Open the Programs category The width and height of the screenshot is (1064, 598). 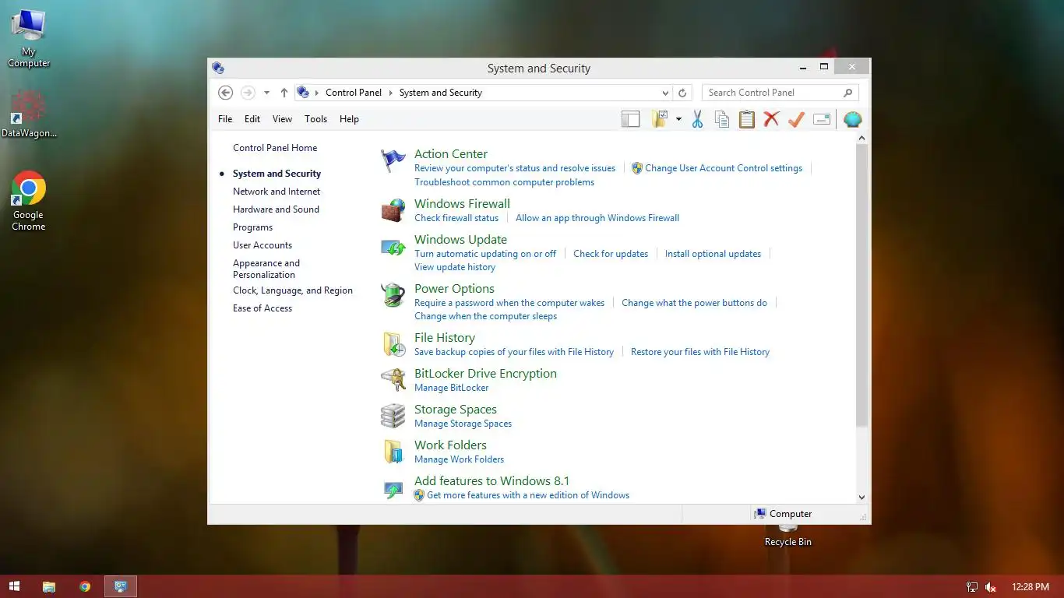tap(252, 227)
